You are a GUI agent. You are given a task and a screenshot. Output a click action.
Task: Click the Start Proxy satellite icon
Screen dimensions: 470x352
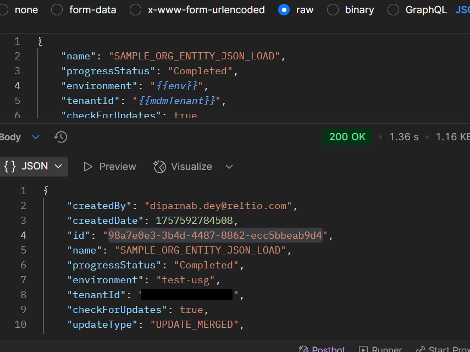pos(421,349)
